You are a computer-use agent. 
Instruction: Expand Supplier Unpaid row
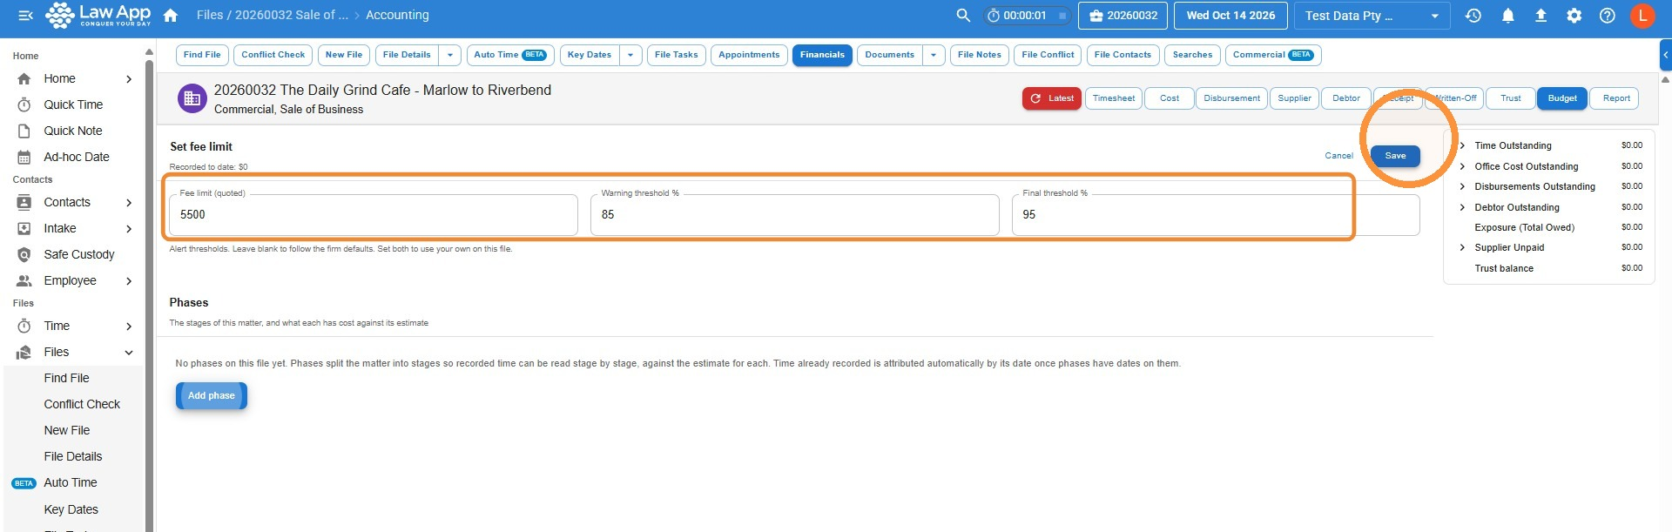coord(1462,247)
